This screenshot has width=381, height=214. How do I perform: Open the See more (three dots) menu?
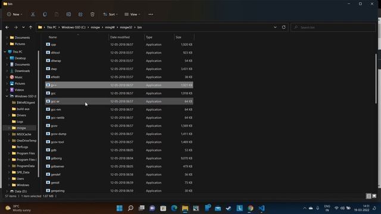click(151, 14)
